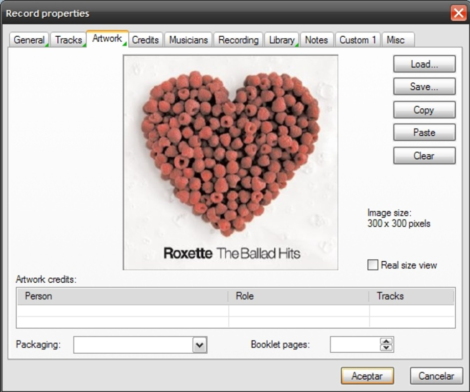Switch to the Recording tab
The height and width of the screenshot is (392, 470).
click(238, 40)
